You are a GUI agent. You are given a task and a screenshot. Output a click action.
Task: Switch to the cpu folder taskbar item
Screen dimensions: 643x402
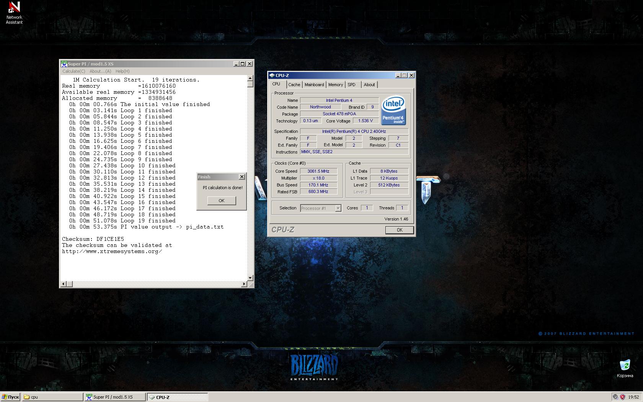point(52,397)
